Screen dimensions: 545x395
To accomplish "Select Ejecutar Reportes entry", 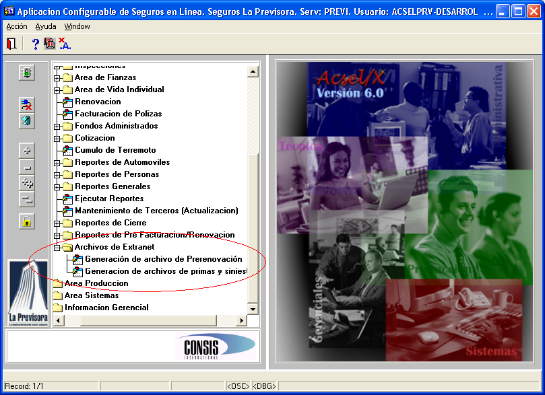I will tap(109, 199).
